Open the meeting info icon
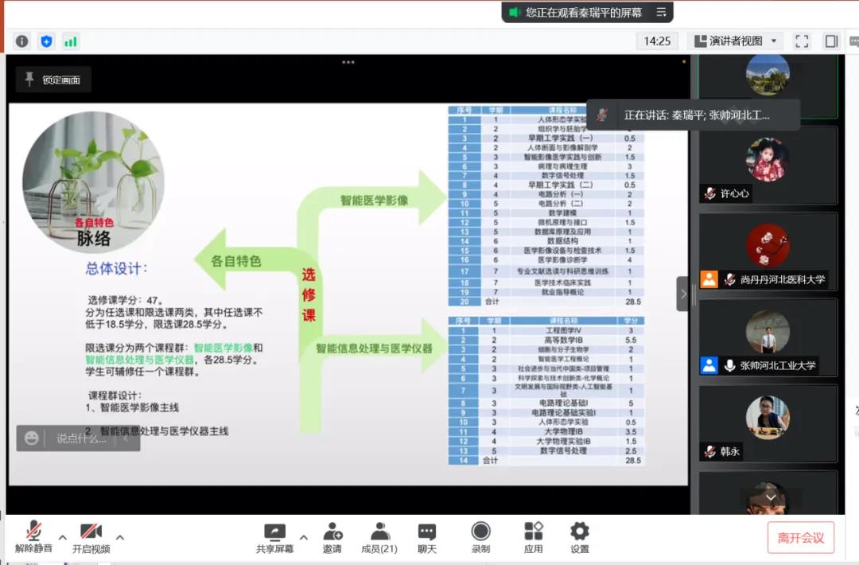This screenshot has height=565, width=859. coord(21,41)
